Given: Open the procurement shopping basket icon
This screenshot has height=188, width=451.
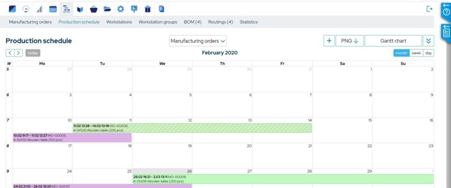Looking at the screenshot, I should (93, 9).
